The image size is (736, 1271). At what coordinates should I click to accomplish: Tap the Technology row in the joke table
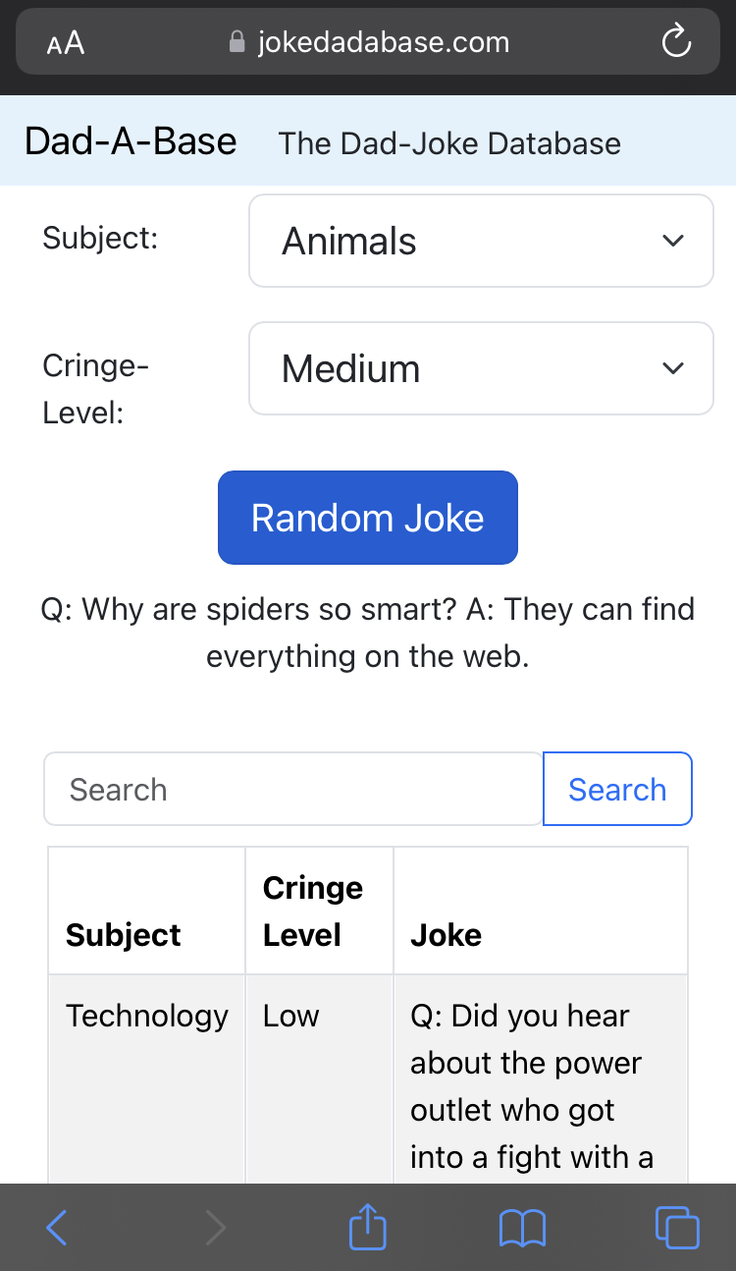(147, 1016)
